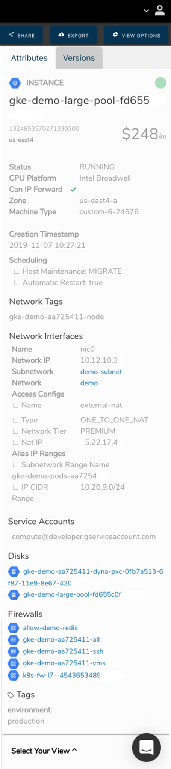This screenshot has height=769, width=171.
Task: Click the disk icon beside large-pool-fd655c0f
Action: click(x=14, y=595)
